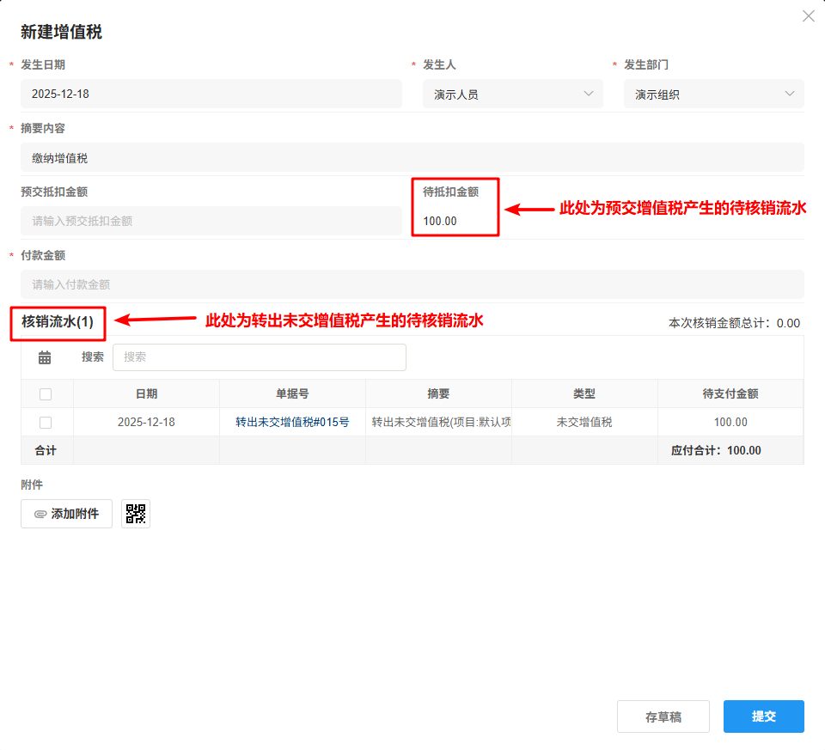Viewport: 825px width, 750px height.
Task: Toggle the select-all checkbox in table header
Action: click(46, 394)
